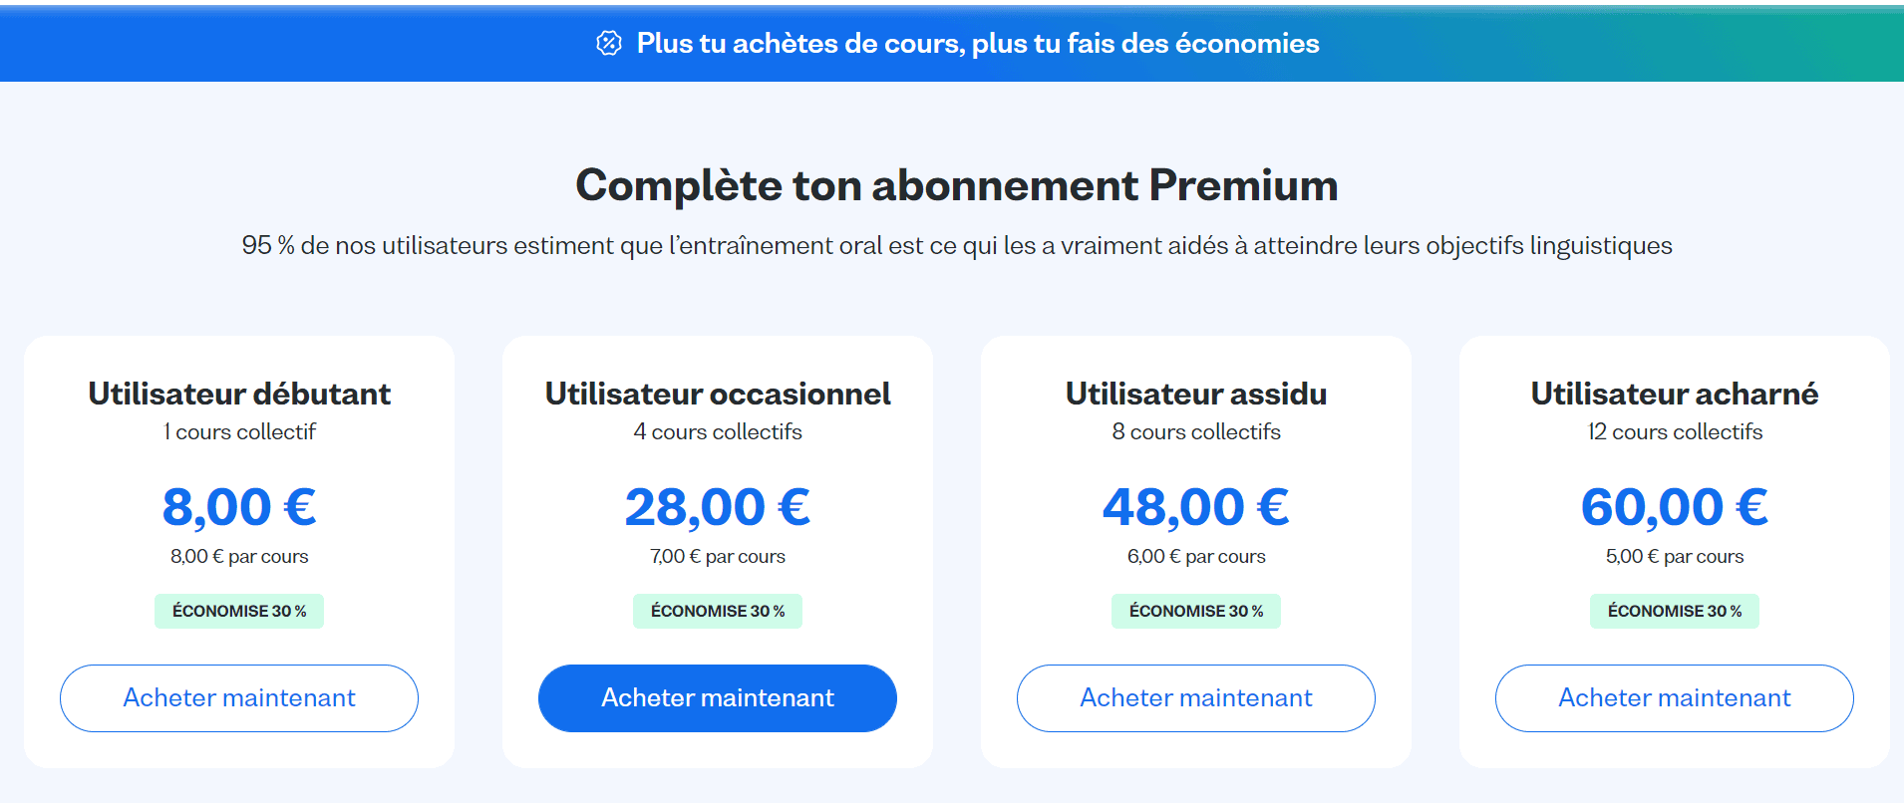Click the Acheter maintenant button for Utilisateur débutant
The image size is (1904, 803).
(239, 698)
